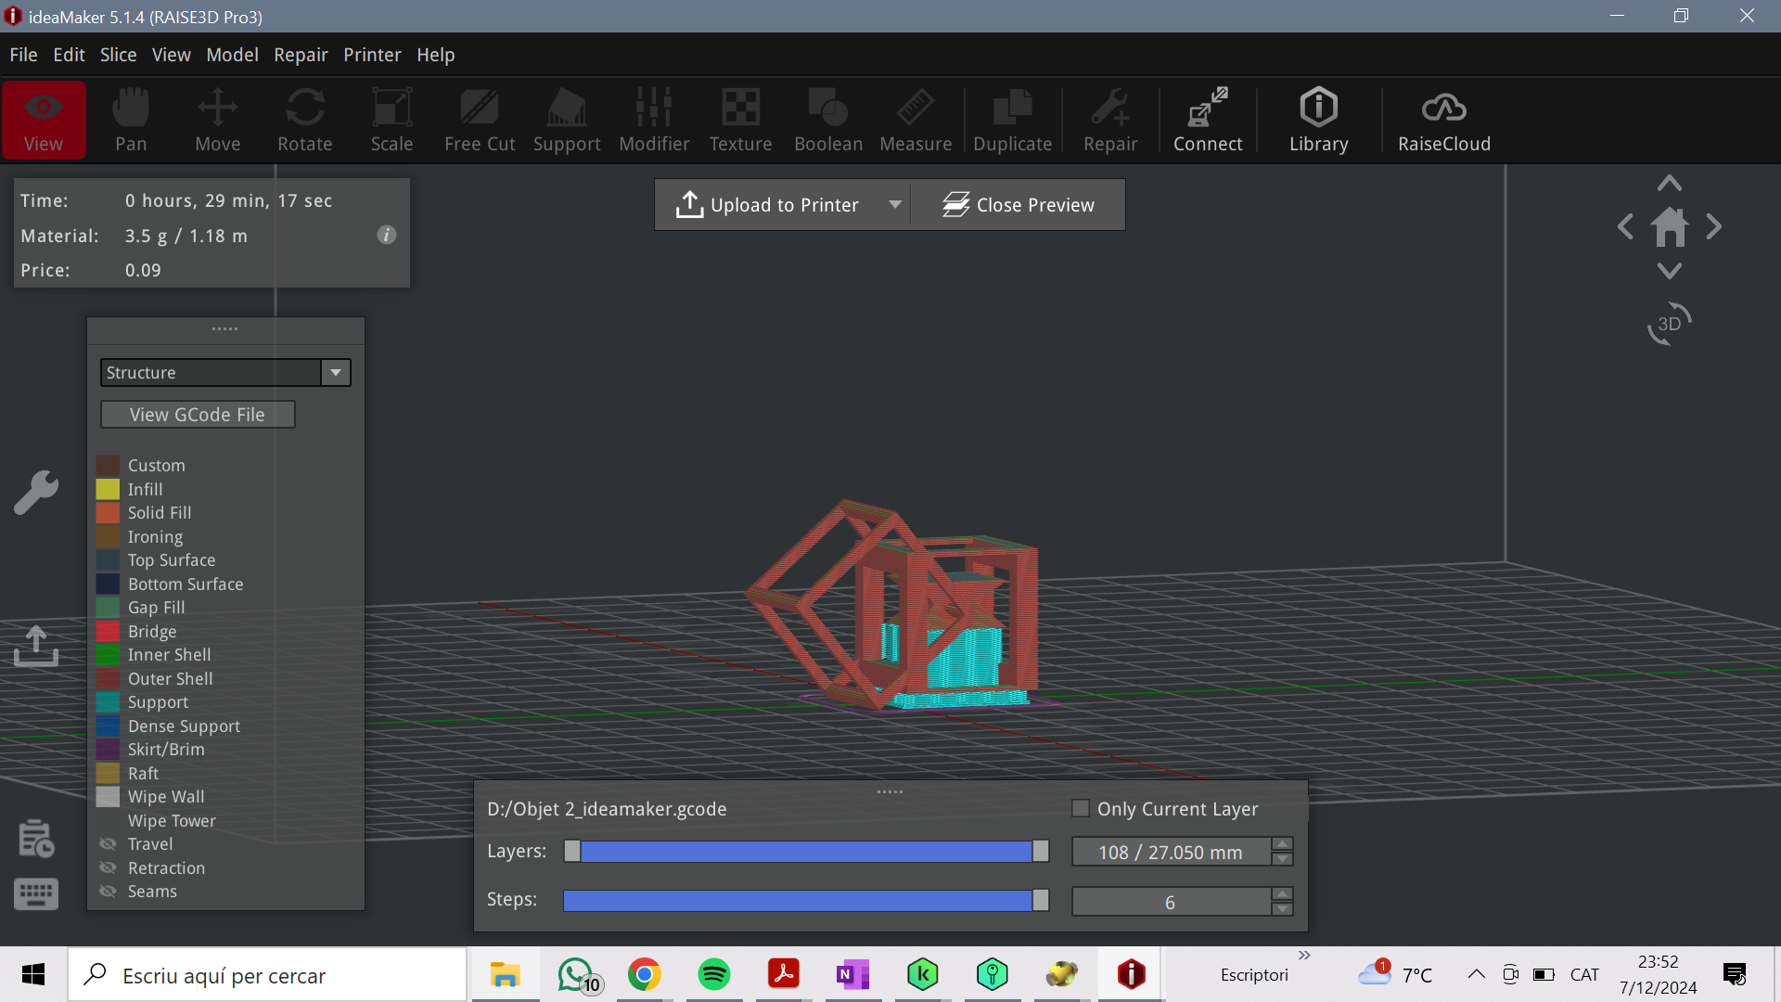Screen dimensions: 1781x1002
Task: Toggle Support structure color box
Action: click(108, 702)
